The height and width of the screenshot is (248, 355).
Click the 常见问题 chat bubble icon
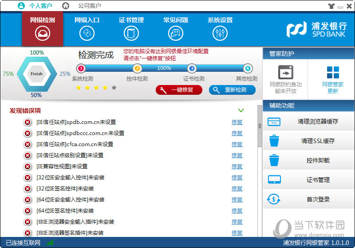point(176,33)
